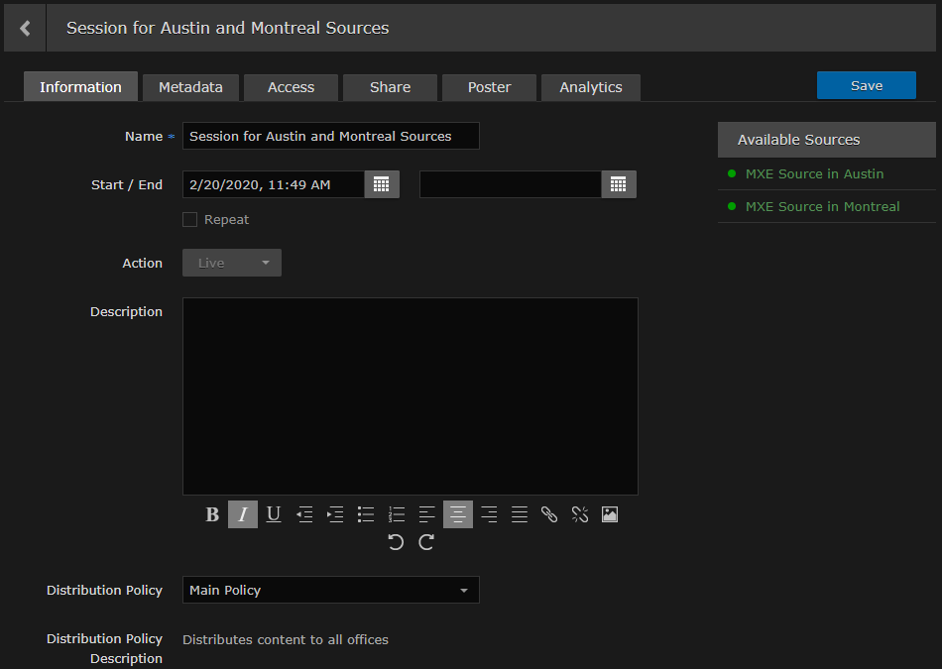Redo the last description edit
Screen dimensions: 942x669
[426, 542]
